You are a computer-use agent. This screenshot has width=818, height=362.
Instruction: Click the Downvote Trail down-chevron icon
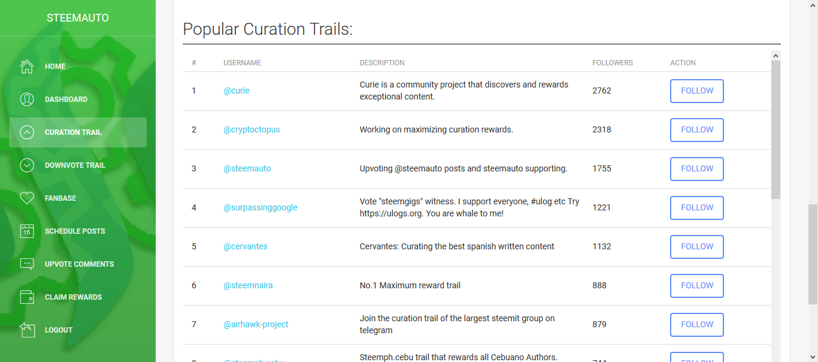pyautogui.click(x=27, y=165)
